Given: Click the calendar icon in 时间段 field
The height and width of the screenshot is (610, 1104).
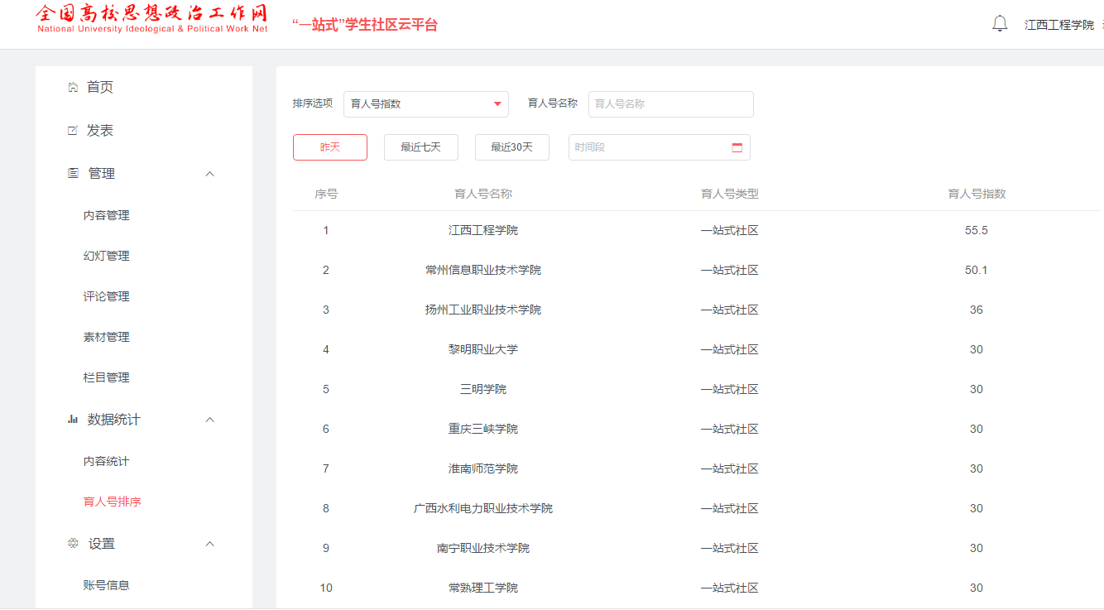Looking at the screenshot, I should (737, 147).
